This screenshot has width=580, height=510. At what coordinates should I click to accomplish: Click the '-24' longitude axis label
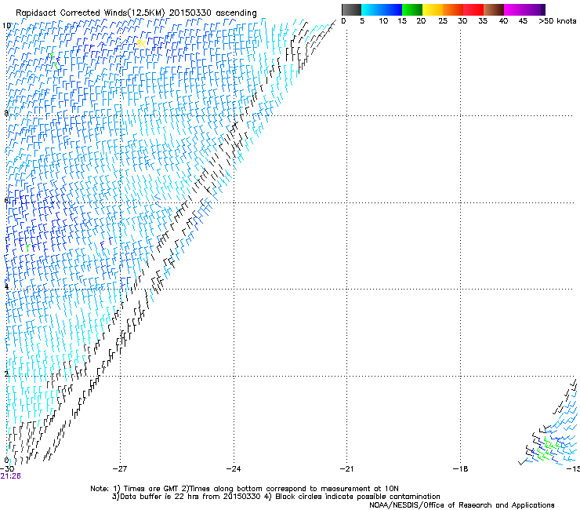pos(233,469)
